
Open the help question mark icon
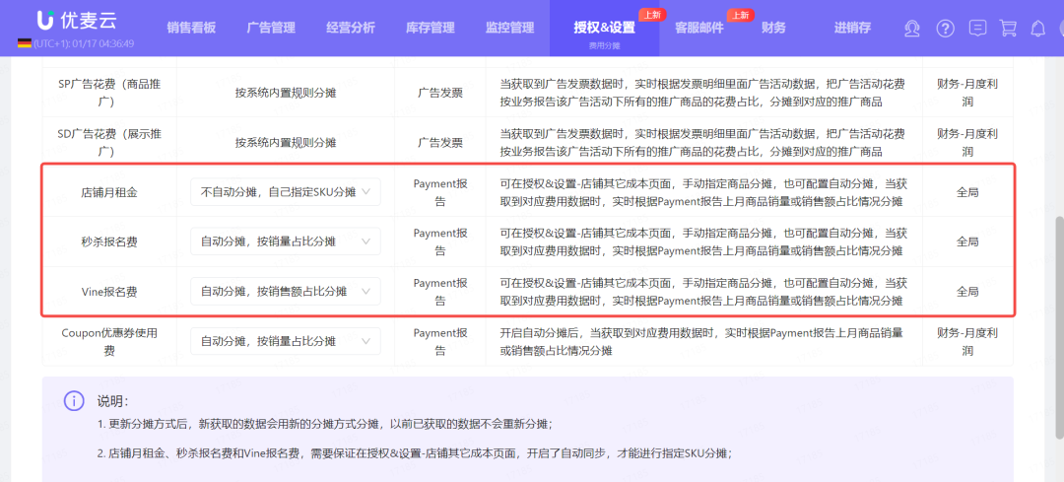(946, 29)
